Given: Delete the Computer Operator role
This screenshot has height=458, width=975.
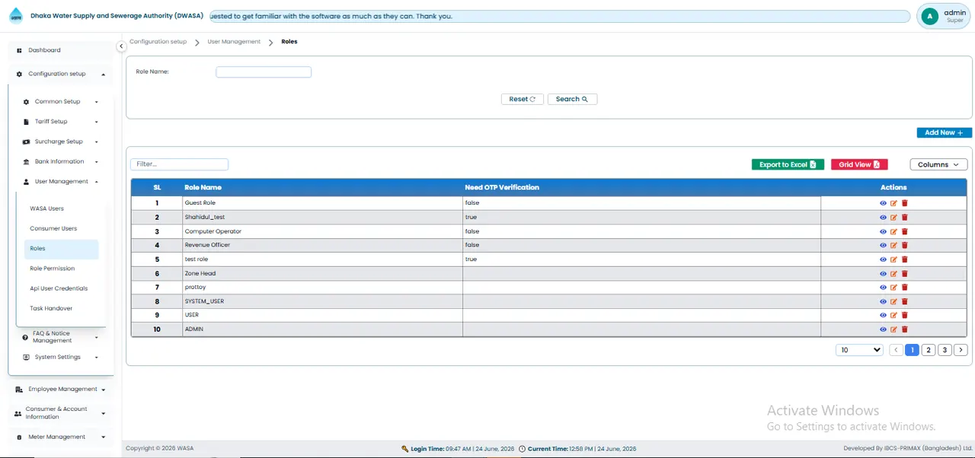Looking at the screenshot, I should [905, 231].
